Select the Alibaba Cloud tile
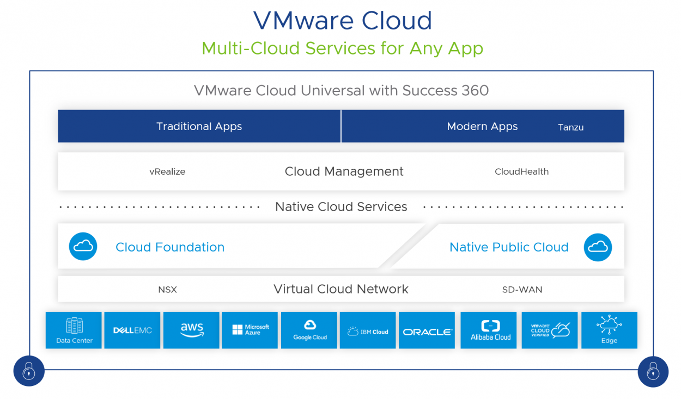Screen dimensions: 681x399 (489, 330)
